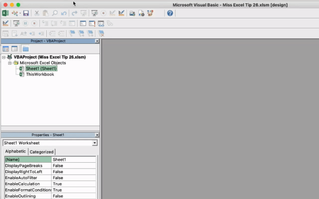
Task: Click the Outdent icon in Edit toolbar
Action: (41, 33)
